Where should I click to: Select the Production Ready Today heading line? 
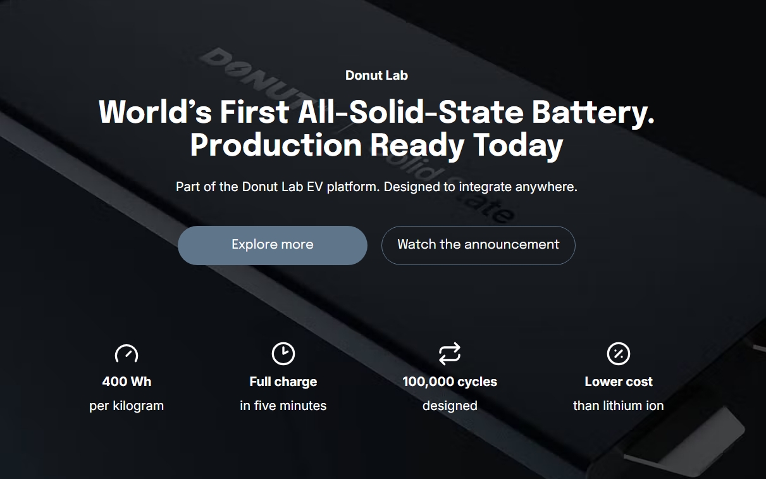point(376,145)
